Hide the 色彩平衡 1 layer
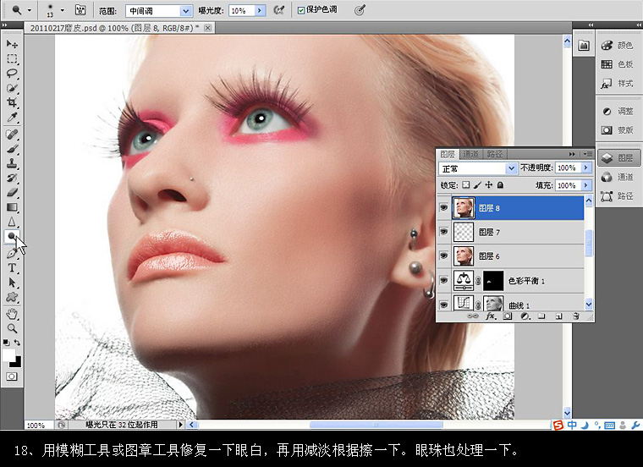 443,280
